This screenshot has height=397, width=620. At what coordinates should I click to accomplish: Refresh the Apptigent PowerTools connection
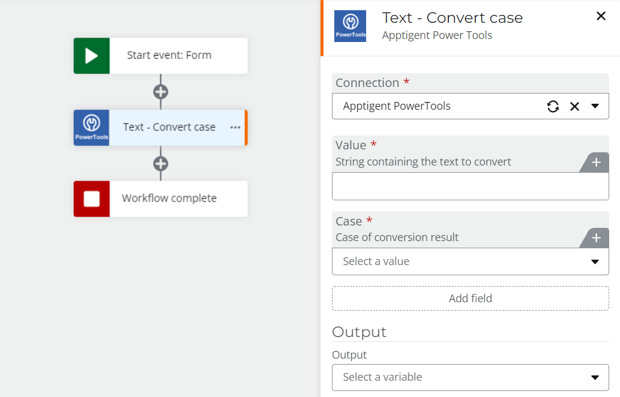coord(553,106)
